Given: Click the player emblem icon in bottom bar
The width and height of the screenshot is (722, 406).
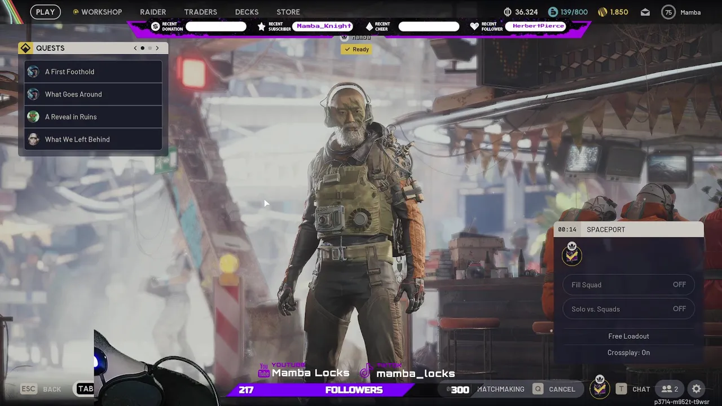Looking at the screenshot, I should tap(600, 387).
